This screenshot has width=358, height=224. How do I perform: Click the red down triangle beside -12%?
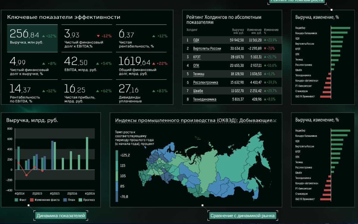point(98,36)
